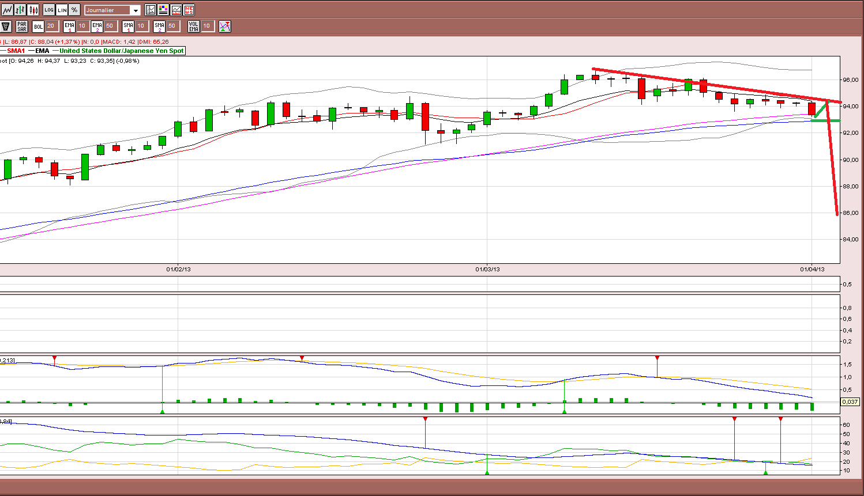The height and width of the screenshot is (496, 864).
Task: Toggle the BOL Bollinger bands indicator
Action: (38, 26)
